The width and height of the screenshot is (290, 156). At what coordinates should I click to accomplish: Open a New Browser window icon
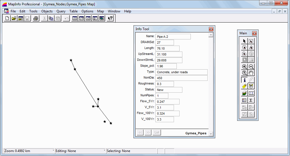[75, 18]
